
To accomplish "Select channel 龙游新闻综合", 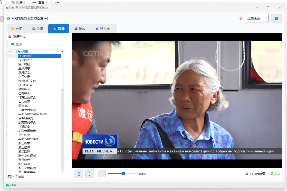I will coord(27,131).
